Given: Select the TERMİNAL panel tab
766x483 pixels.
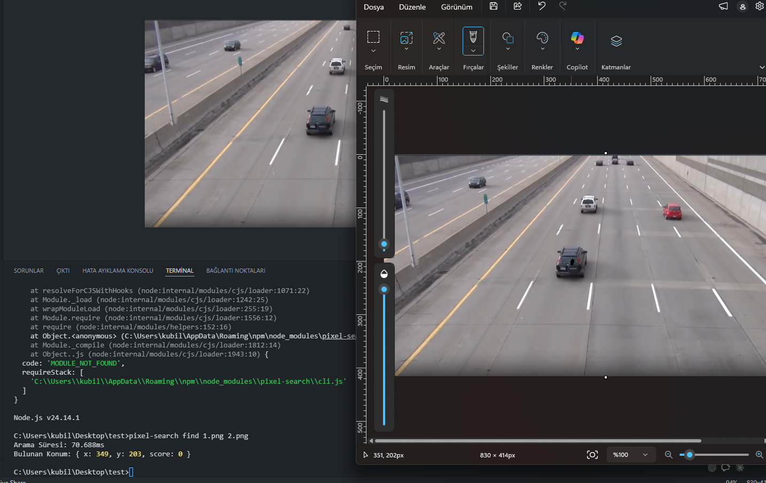Looking at the screenshot, I should pyautogui.click(x=179, y=271).
